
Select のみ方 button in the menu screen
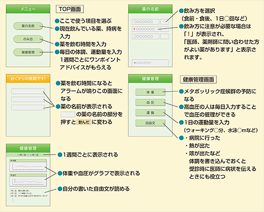28,39
